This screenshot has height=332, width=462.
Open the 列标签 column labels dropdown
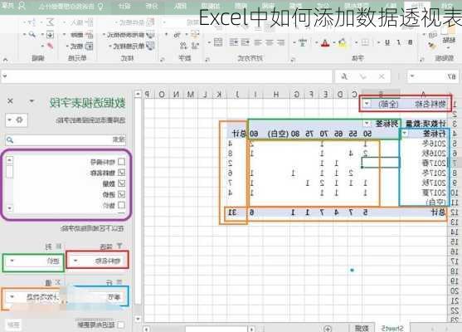point(367,123)
